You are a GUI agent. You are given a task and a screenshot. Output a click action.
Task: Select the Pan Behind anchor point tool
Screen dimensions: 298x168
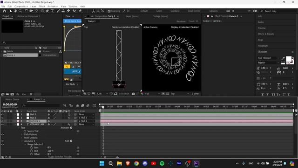[x=36, y=11]
